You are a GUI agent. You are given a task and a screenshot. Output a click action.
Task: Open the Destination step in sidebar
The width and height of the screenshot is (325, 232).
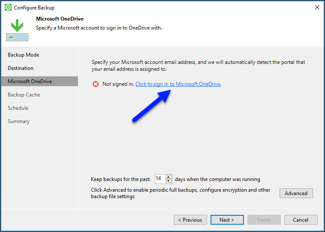(x=21, y=68)
